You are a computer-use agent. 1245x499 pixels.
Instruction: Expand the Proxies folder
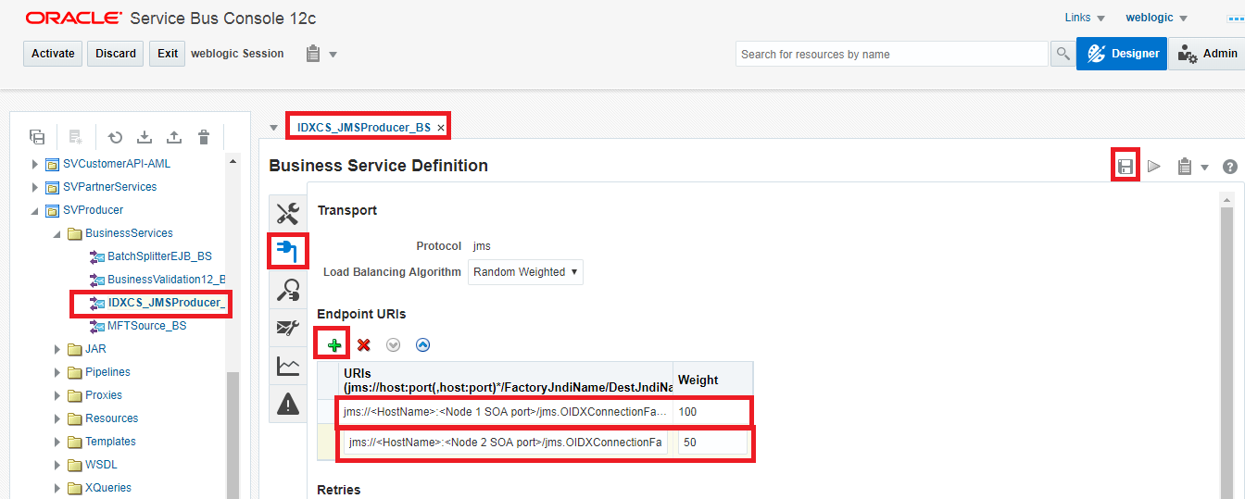[57, 395]
